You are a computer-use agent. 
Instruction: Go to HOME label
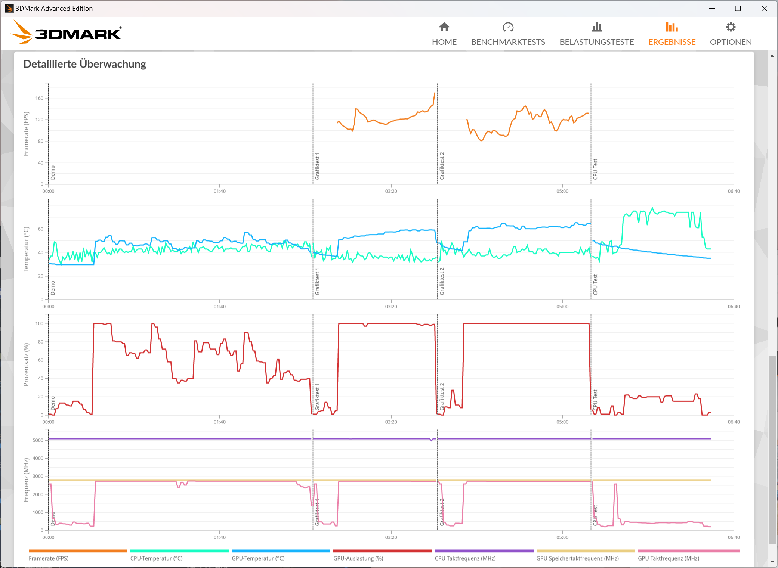(x=444, y=42)
